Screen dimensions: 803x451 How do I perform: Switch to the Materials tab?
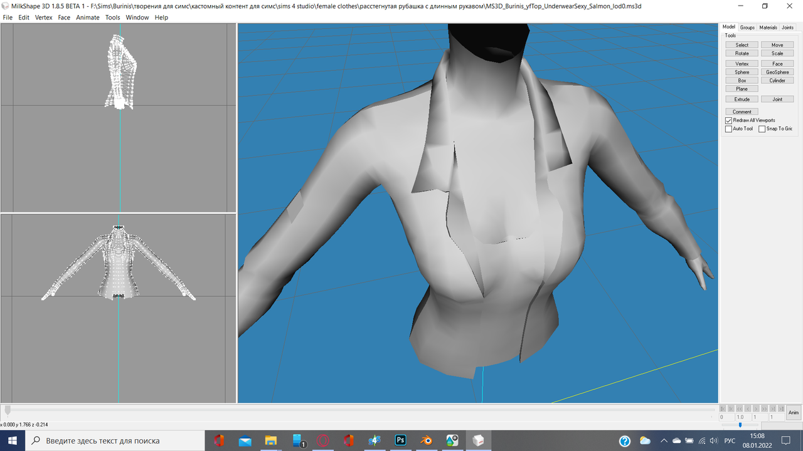point(768,28)
